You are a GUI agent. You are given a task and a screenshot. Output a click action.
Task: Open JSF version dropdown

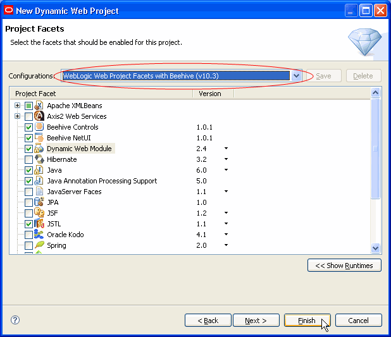pyautogui.click(x=226, y=213)
